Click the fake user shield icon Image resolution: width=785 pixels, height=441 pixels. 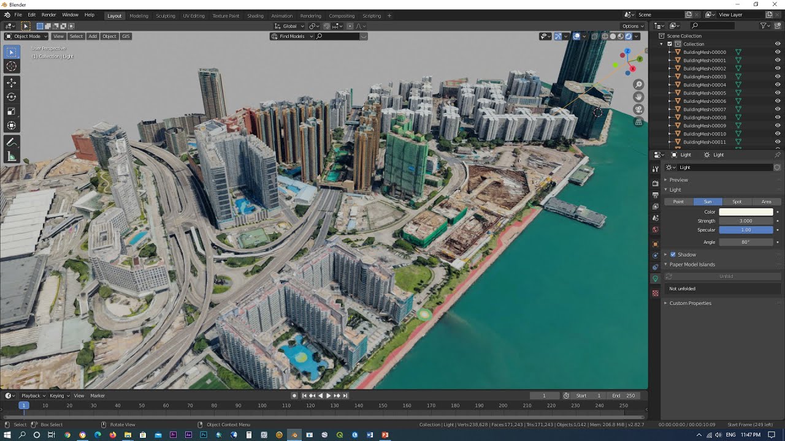tap(777, 167)
